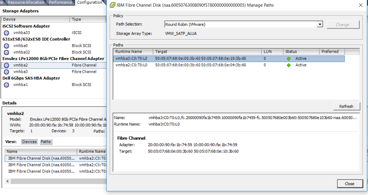Select the vmhba0 Block SCSI row
This screenshot has width=368, height=195.
tap(54, 46)
